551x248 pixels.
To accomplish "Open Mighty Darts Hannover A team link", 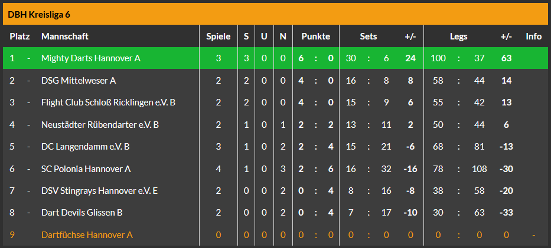I will tap(91, 58).
